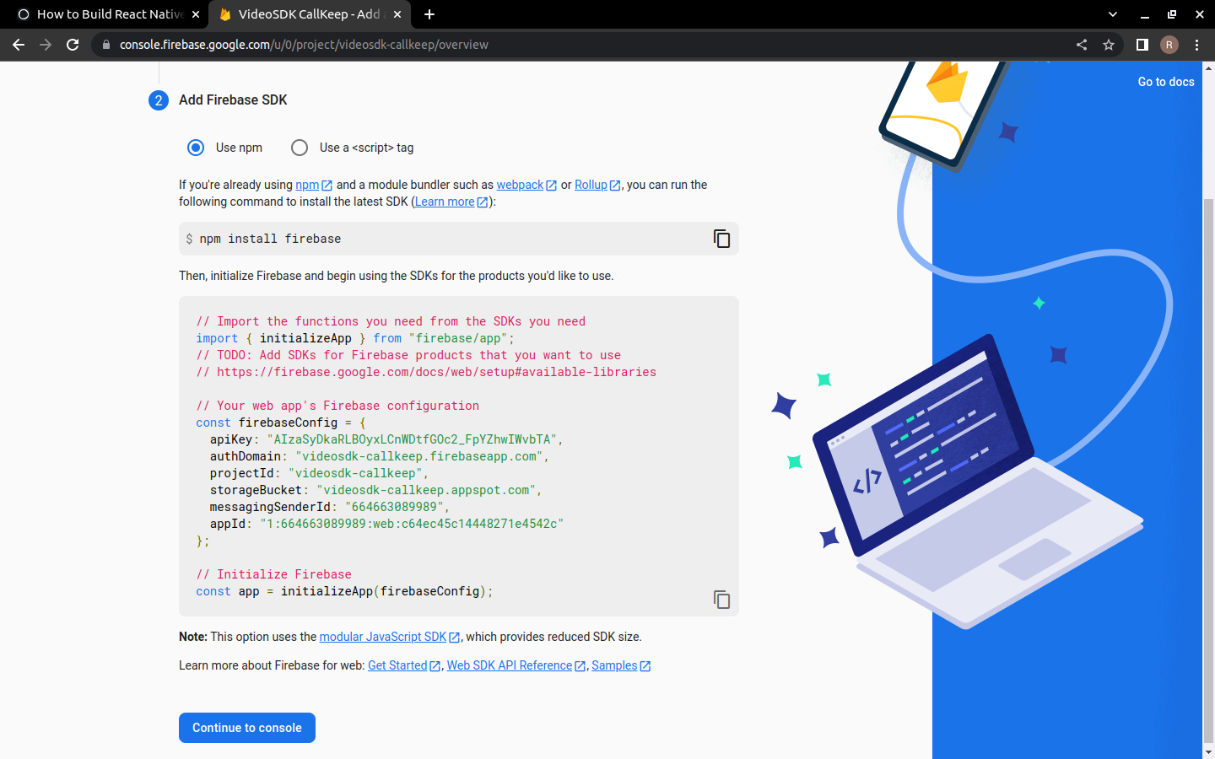Click the messagingSenderId value
The image size is (1215, 759).
[x=394, y=507]
